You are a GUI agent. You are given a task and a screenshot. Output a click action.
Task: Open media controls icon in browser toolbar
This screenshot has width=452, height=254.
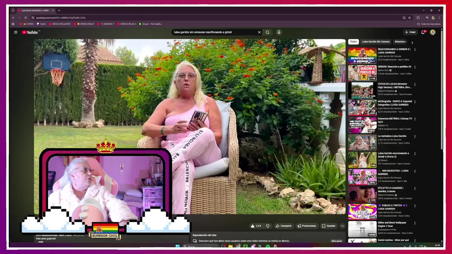(427, 18)
